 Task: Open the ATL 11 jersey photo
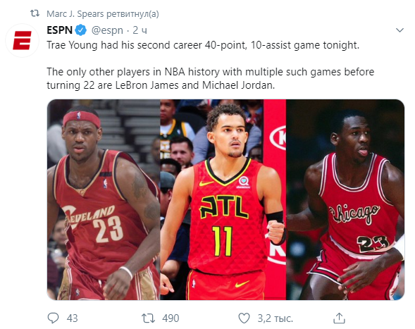(x=223, y=199)
